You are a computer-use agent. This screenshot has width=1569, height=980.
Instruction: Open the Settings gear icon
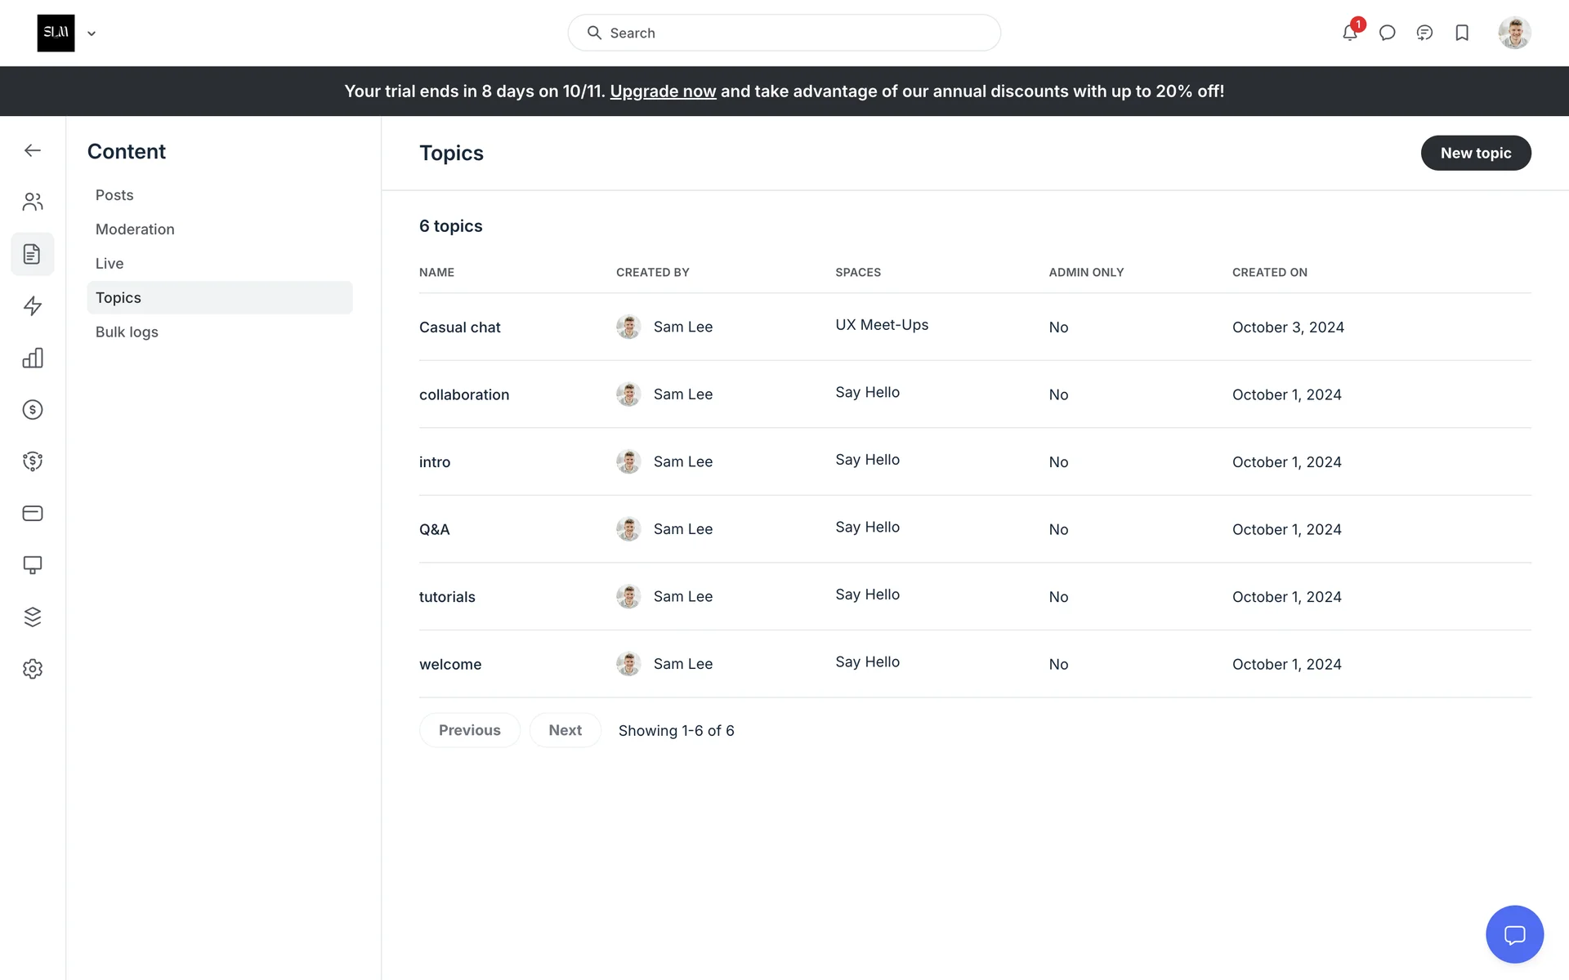click(x=33, y=669)
